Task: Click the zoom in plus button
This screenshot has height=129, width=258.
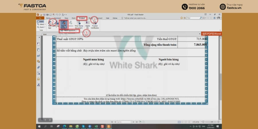Action: click(x=218, y=122)
